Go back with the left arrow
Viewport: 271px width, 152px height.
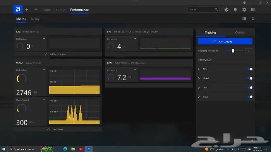pos(27,10)
